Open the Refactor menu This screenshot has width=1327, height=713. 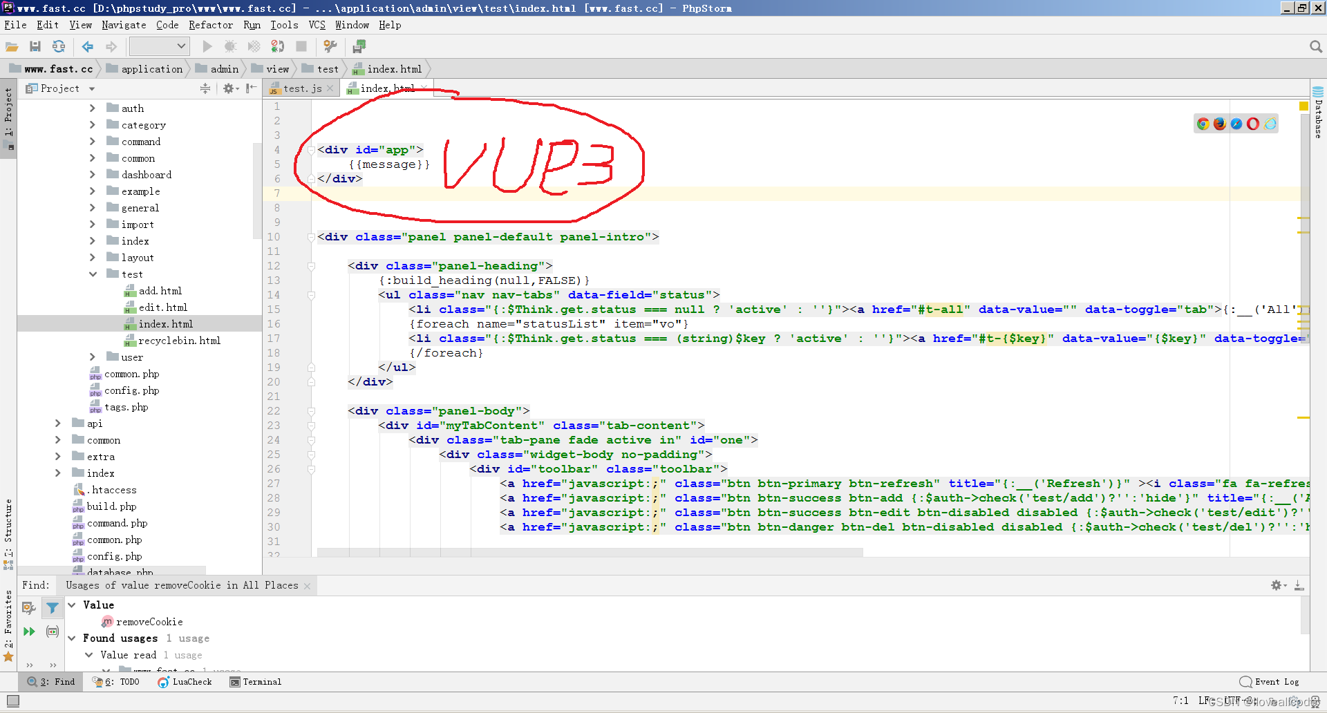(211, 25)
